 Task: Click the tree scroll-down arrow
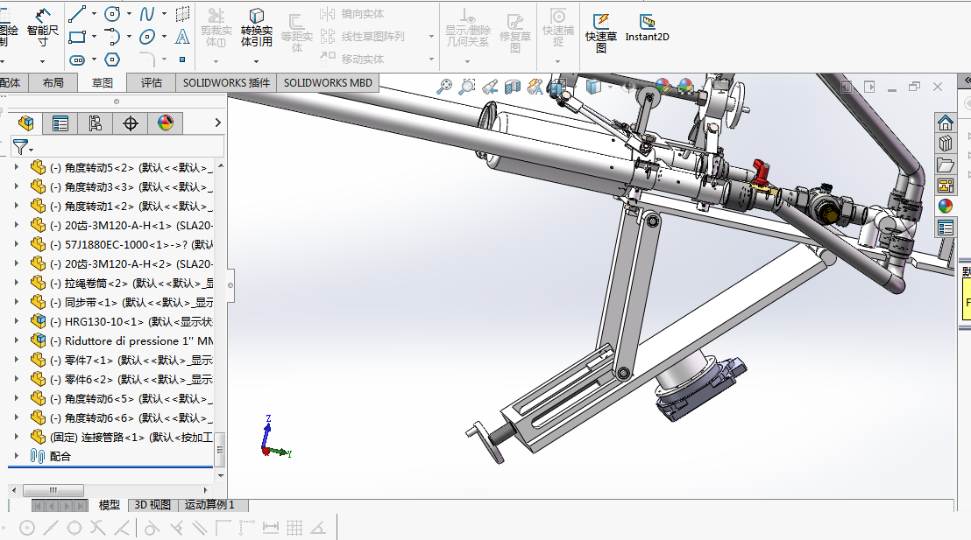221,475
